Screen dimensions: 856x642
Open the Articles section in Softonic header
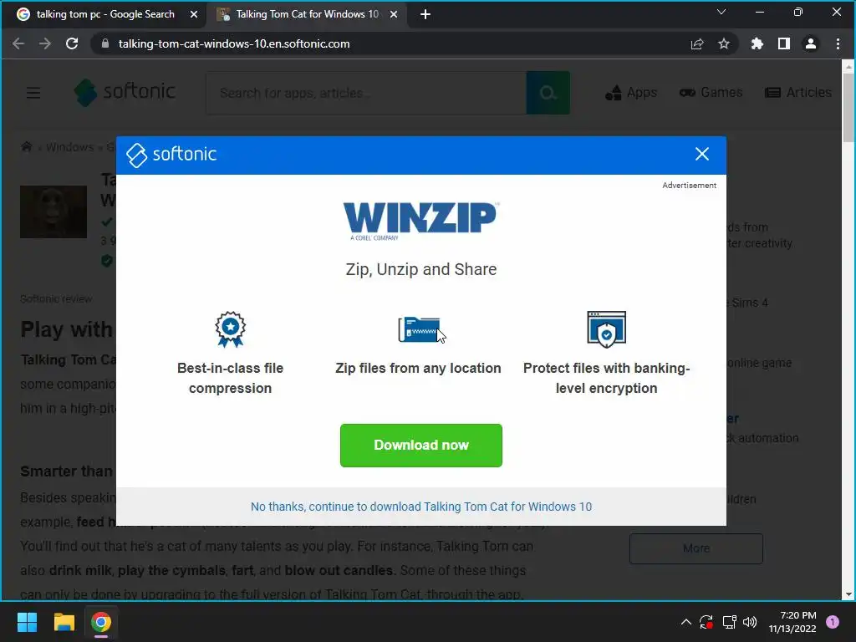coord(798,93)
